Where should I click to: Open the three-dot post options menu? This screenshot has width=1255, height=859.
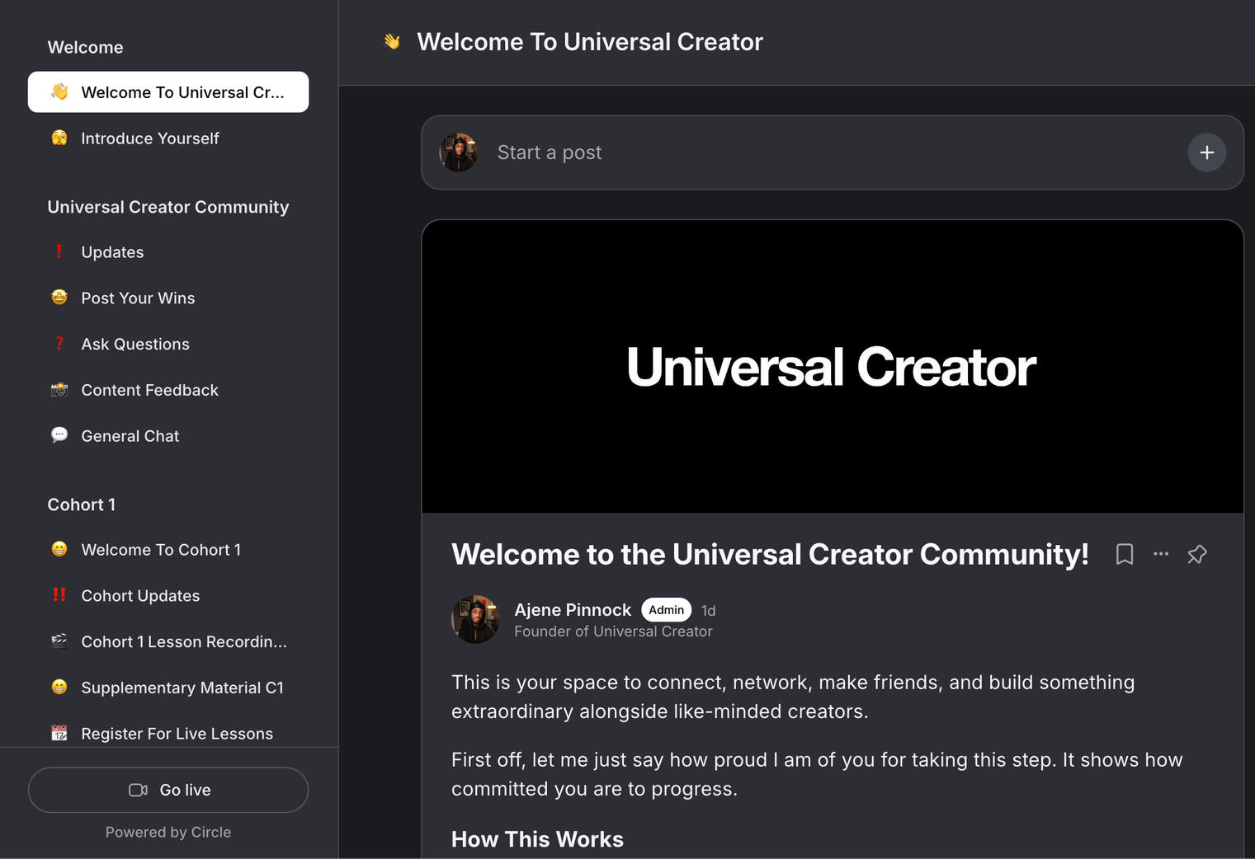point(1160,554)
